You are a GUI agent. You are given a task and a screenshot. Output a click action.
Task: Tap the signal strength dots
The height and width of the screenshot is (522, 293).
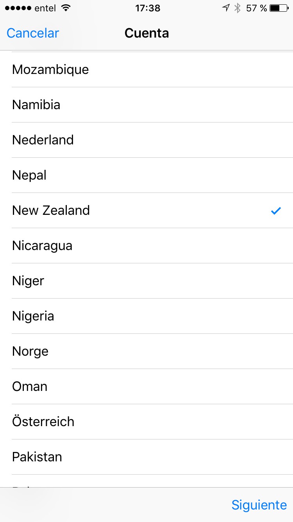pyautogui.click(x=18, y=8)
